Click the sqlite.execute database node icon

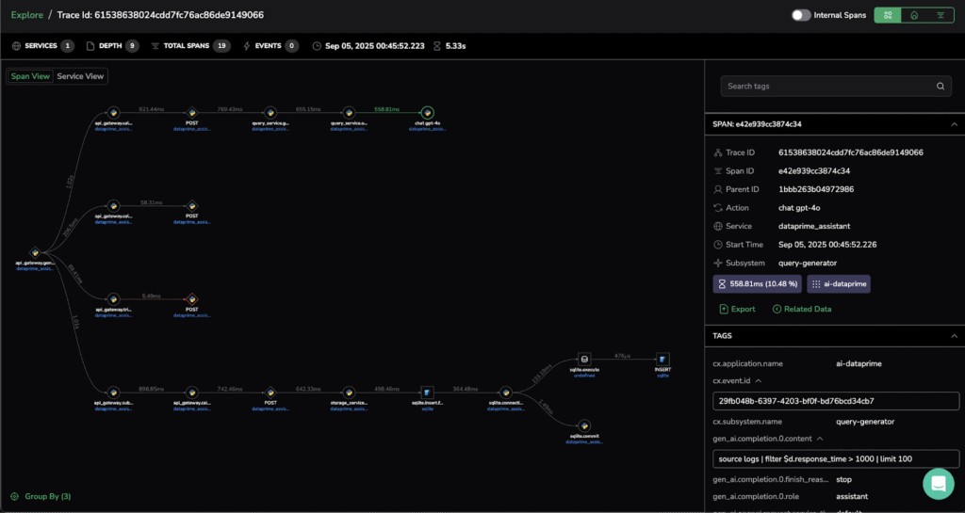[x=584, y=360]
